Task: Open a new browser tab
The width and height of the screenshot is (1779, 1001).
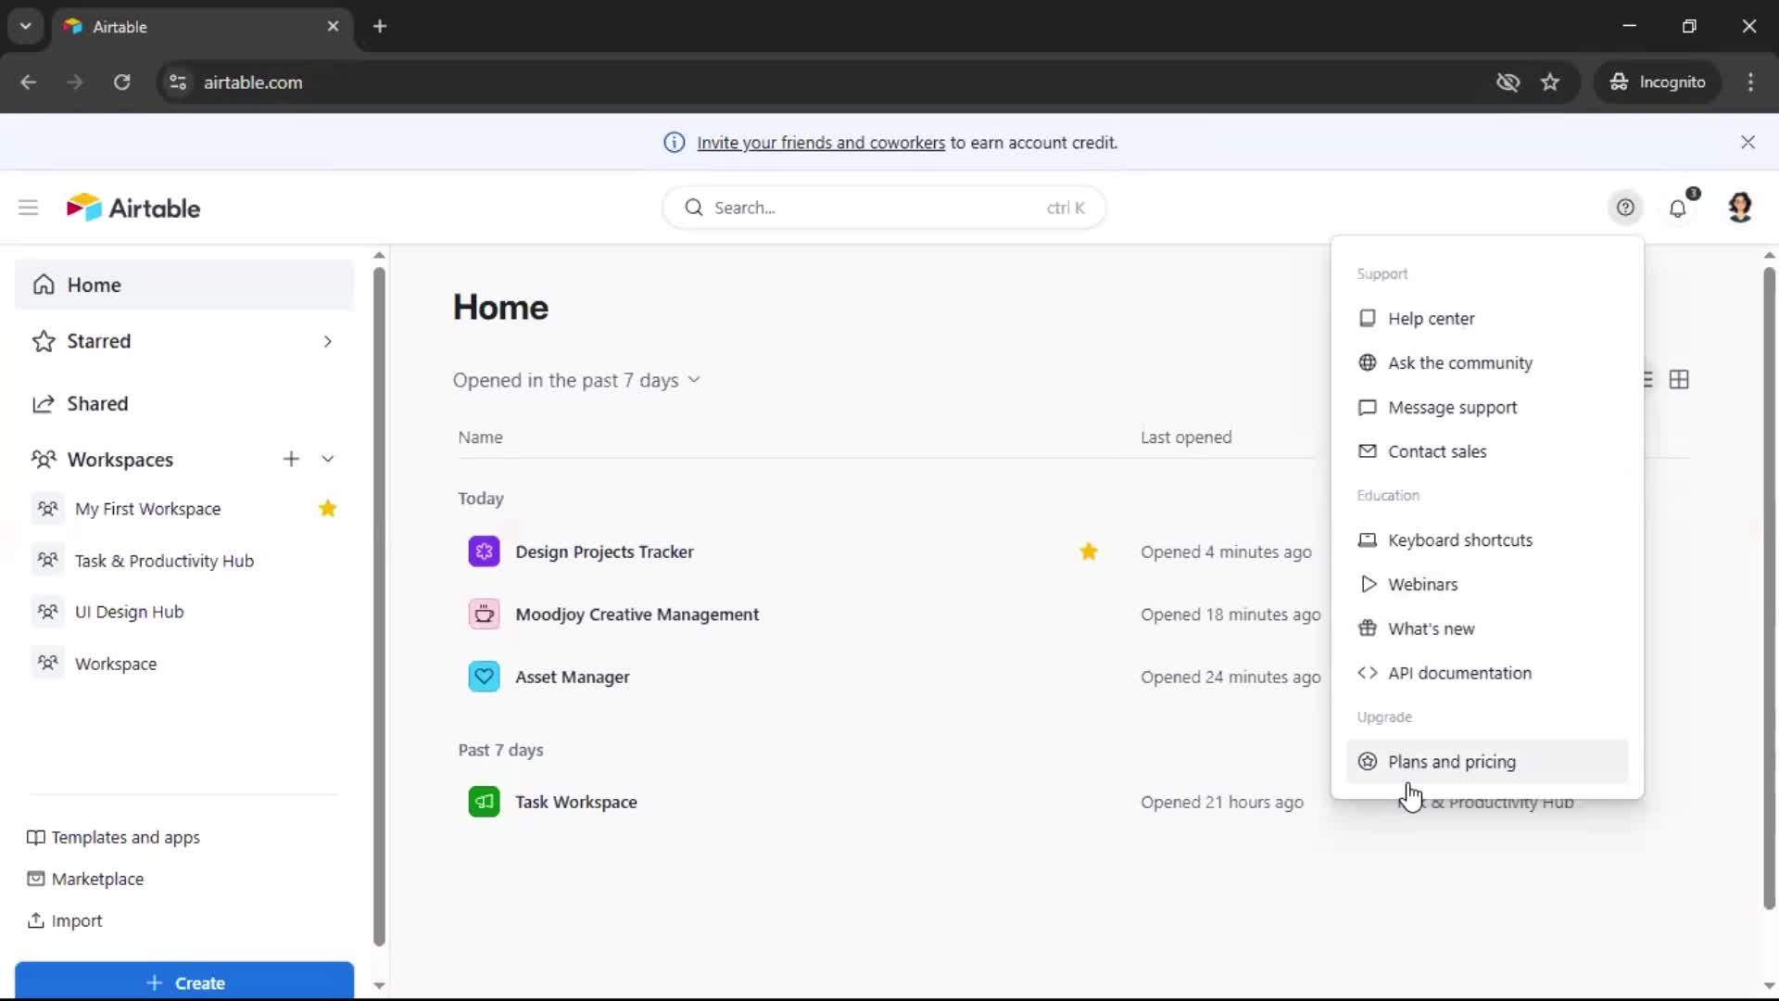Action: click(380, 26)
